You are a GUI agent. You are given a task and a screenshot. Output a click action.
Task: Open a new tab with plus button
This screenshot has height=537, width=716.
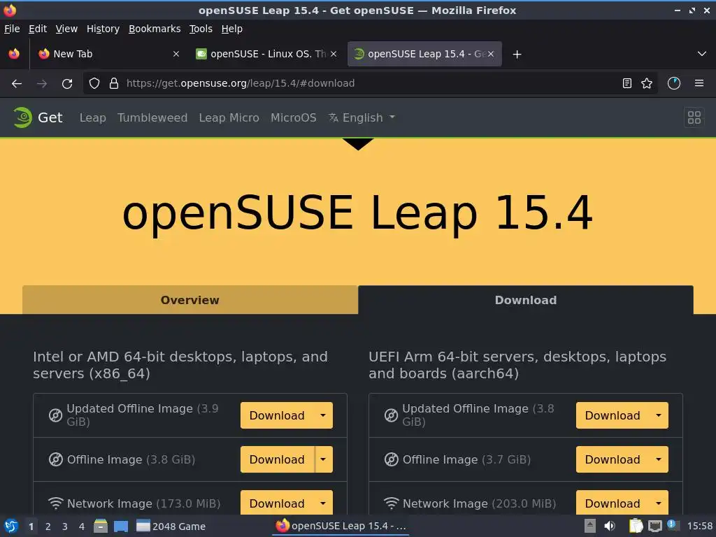tap(517, 55)
